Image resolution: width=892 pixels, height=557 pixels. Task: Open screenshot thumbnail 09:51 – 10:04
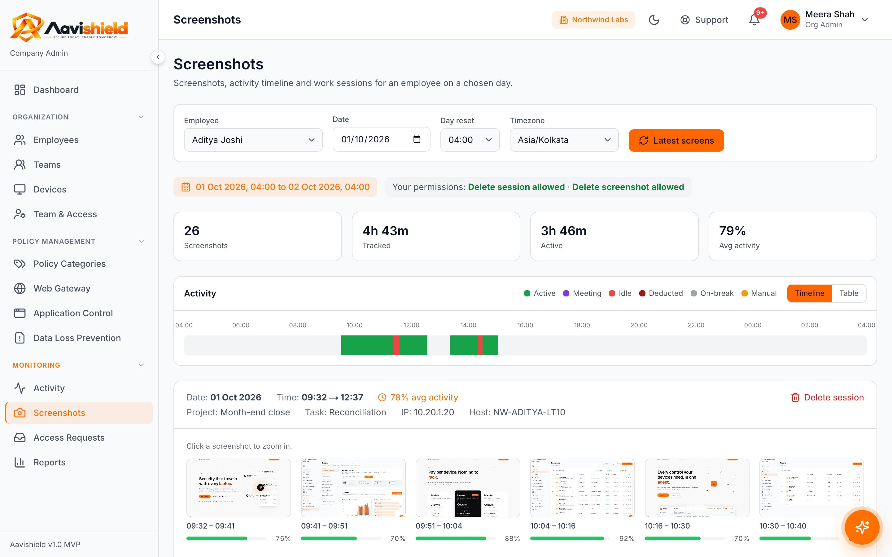(468, 488)
